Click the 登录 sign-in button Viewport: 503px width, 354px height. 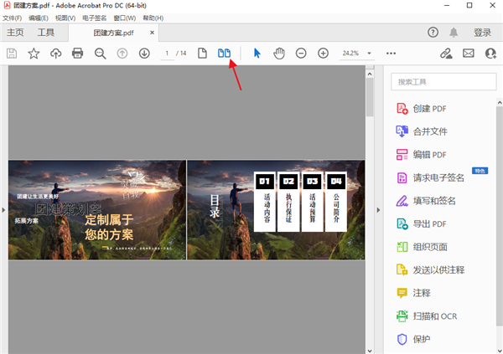click(482, 33)
